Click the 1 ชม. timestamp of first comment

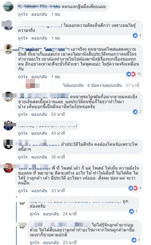point(56,15)
